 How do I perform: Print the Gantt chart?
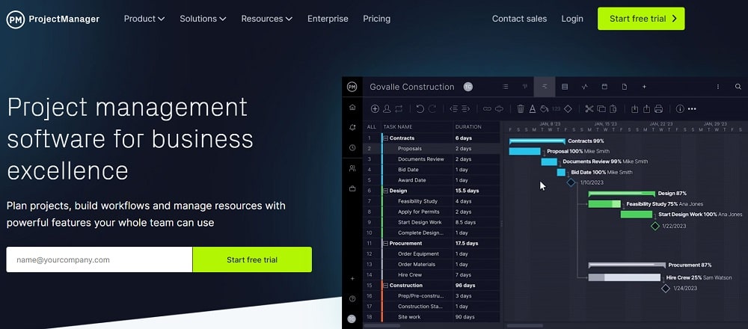659,108
